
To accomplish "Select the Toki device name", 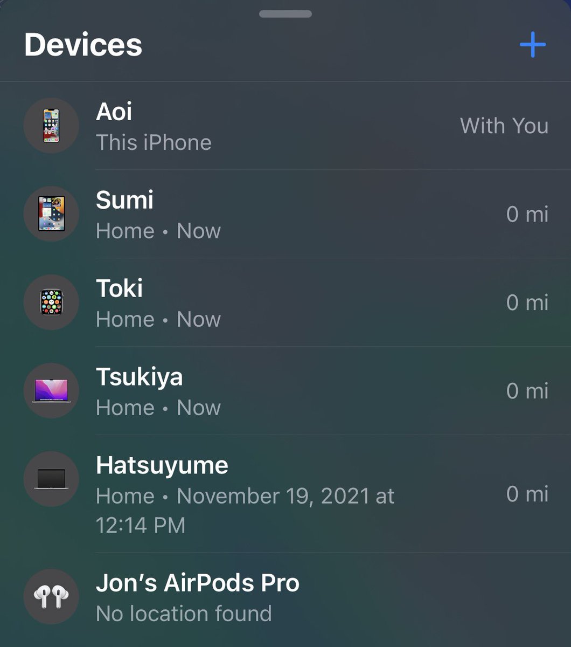I will (119, 288).
